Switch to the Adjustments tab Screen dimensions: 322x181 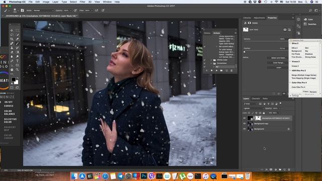259,18
